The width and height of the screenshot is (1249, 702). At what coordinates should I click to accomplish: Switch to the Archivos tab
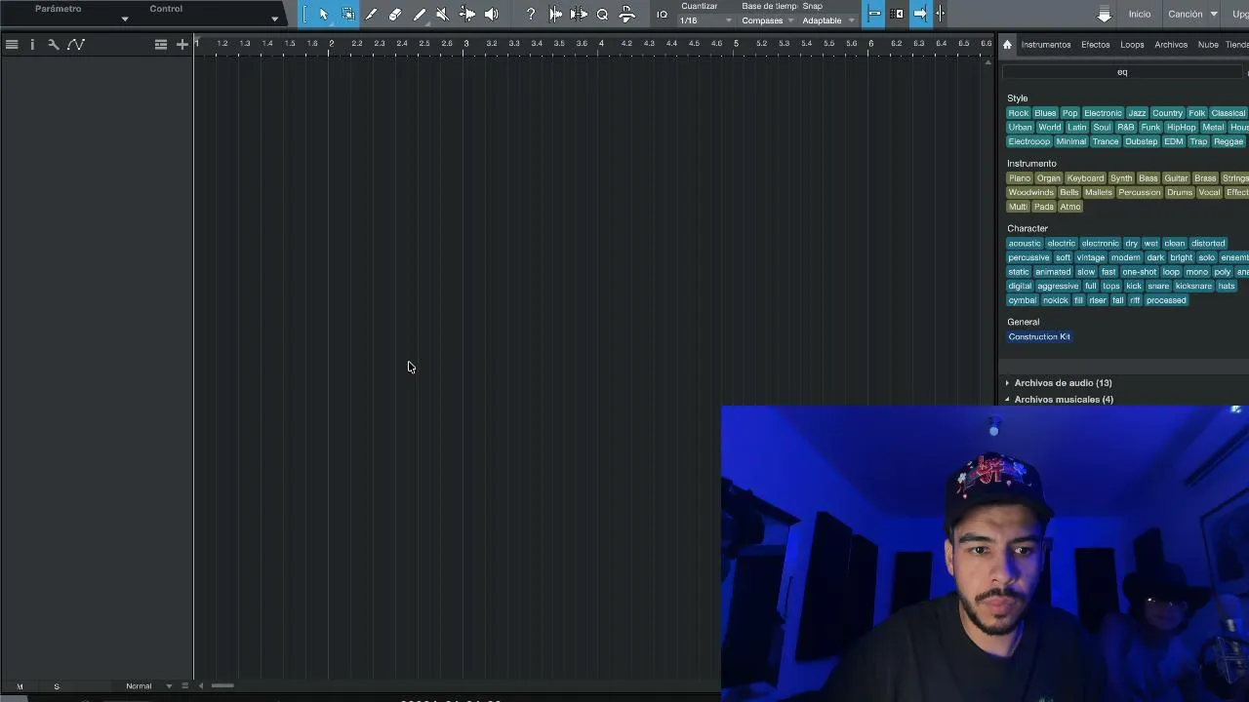pyautogui.click(x=1171, y=45)
